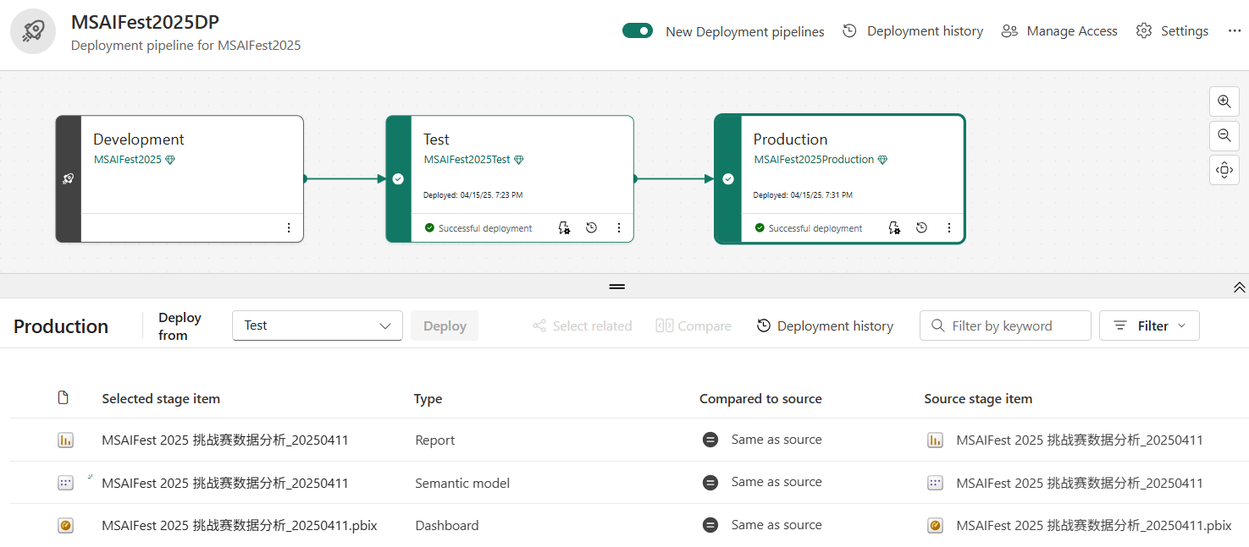
Task: Click Same as source in Dashboard row
Action: tap(776, 525)
